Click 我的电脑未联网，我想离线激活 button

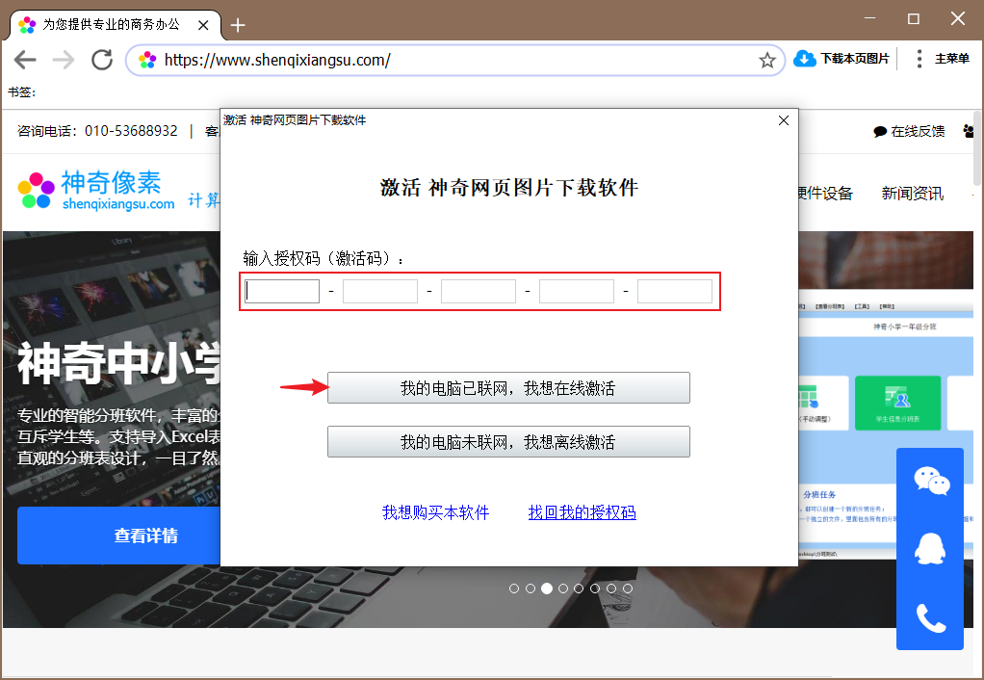tap(508, 442)
